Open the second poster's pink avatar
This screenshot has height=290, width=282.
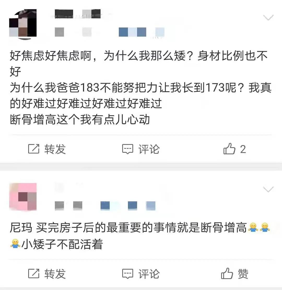23,197
